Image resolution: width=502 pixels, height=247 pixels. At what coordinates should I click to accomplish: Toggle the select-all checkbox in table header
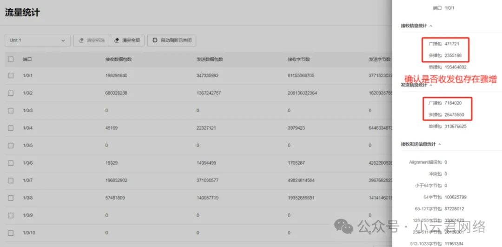[11, 60]
